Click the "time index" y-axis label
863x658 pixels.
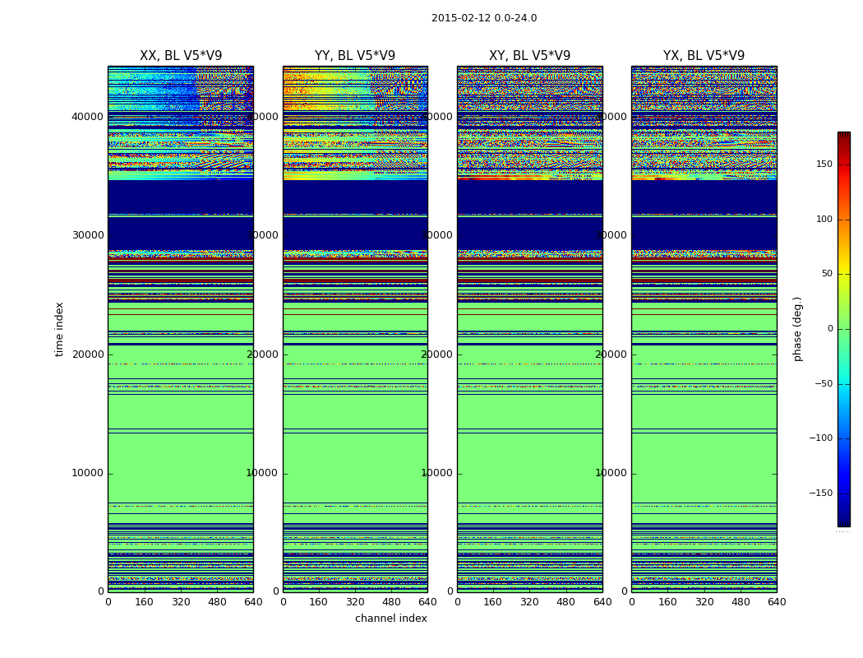coord(59,329)
